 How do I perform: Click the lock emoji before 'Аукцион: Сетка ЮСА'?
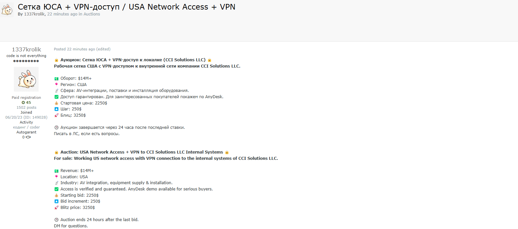pos(56,60)
